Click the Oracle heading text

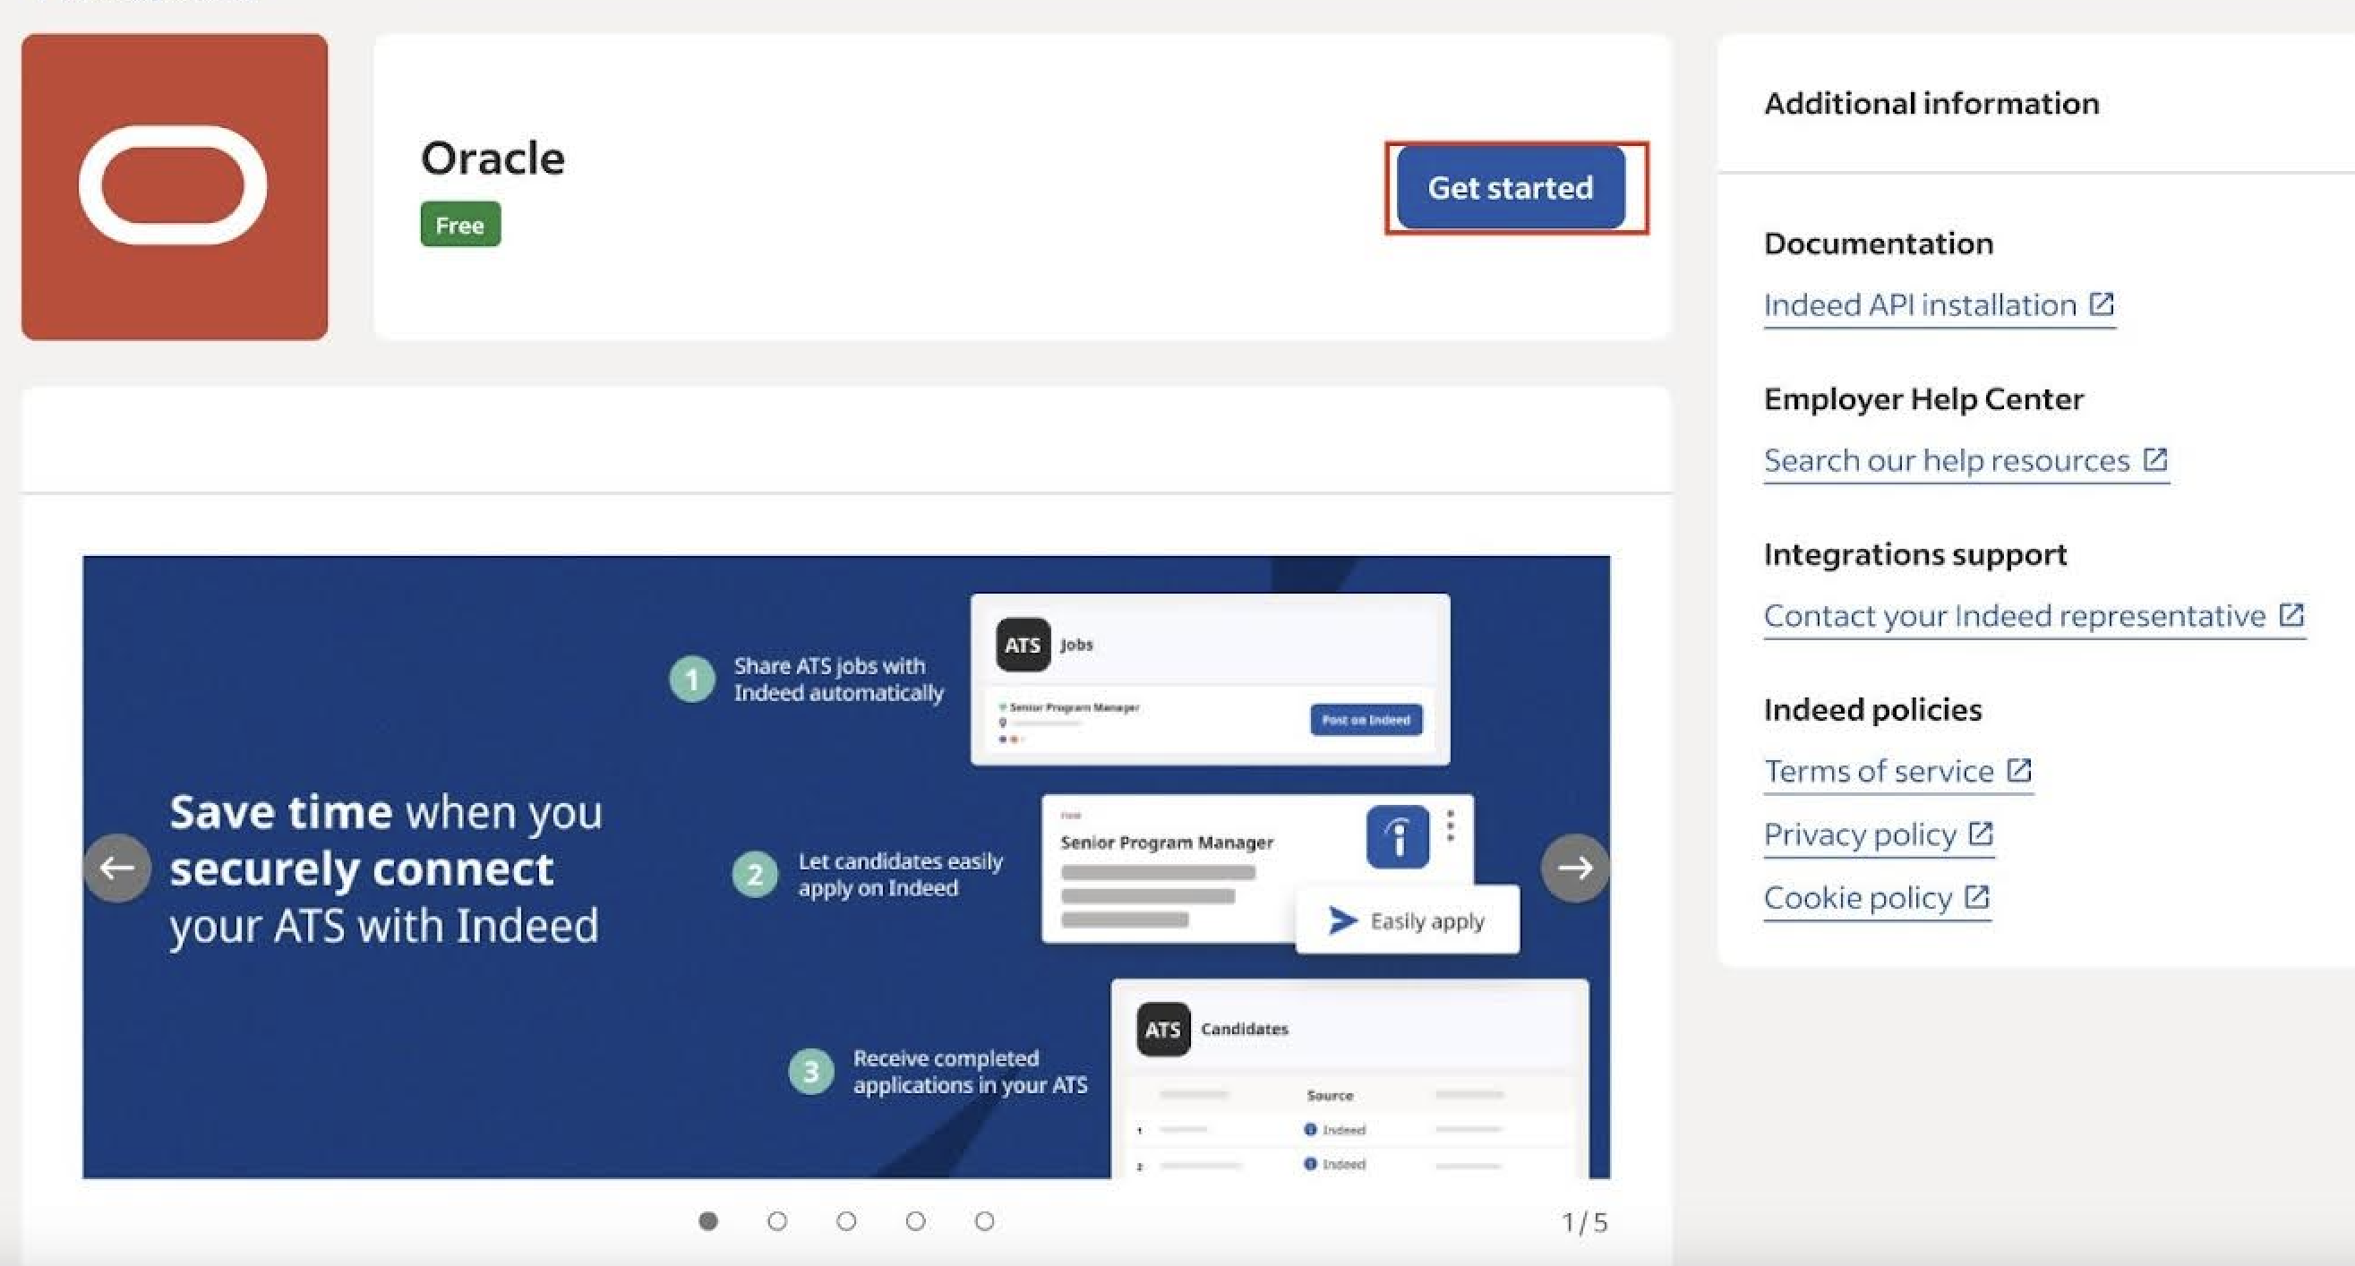[x=492, y=158]
